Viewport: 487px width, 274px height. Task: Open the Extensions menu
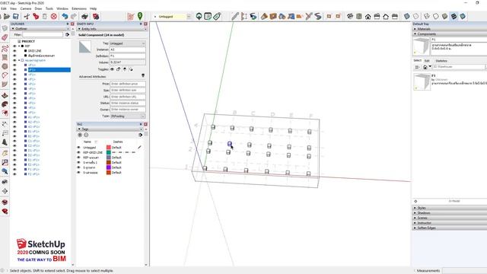79,8
